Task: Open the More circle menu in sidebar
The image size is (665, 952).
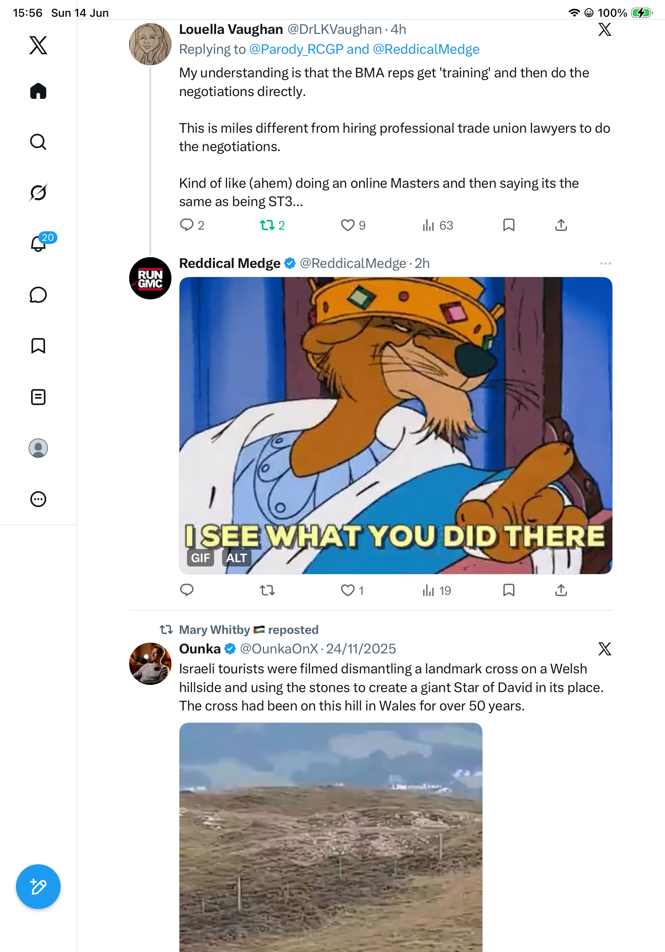Action: click(x=38, y=499)
